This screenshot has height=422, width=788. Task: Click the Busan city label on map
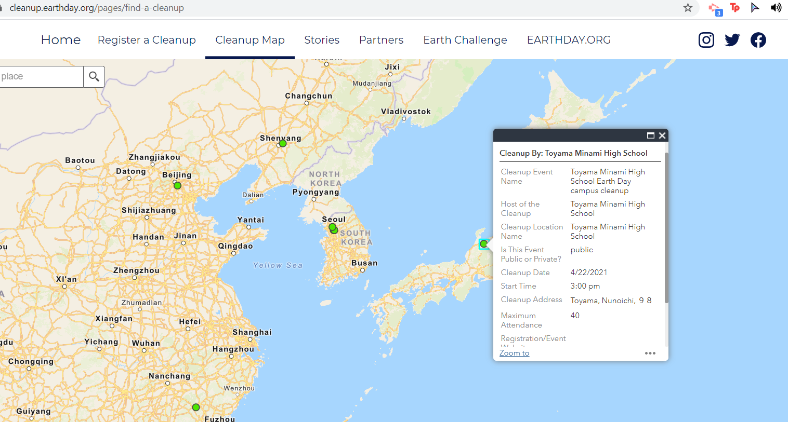(x=364, y=263)
